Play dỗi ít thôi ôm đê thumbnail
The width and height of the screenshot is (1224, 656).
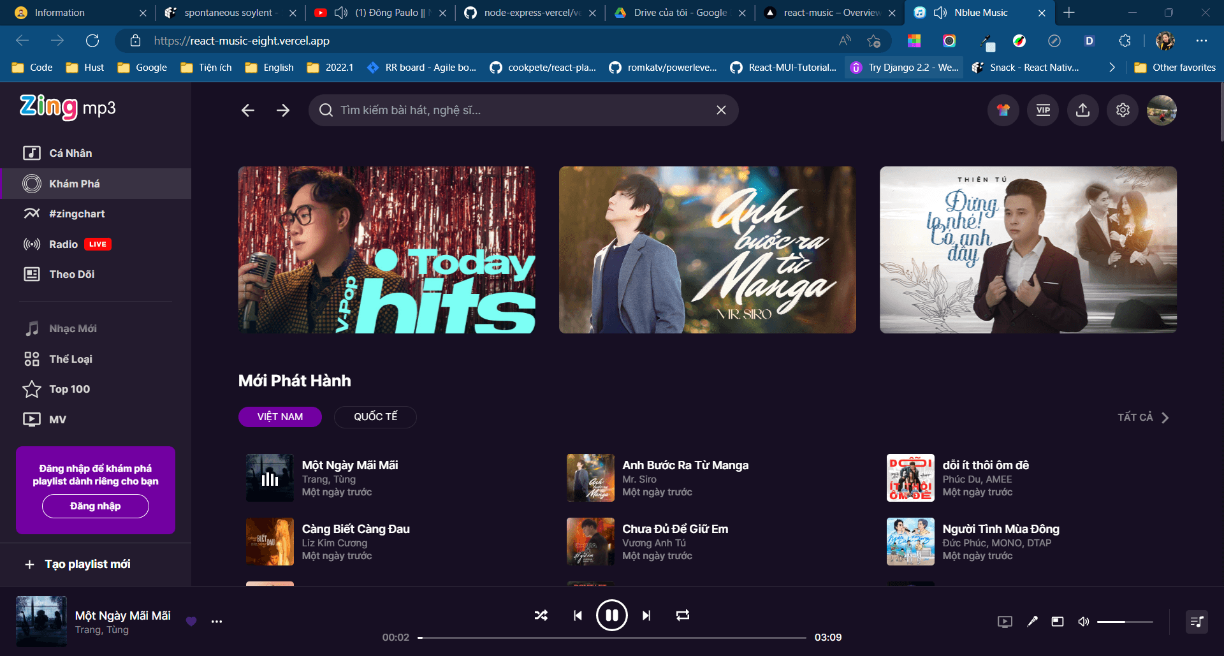[910, 478]
